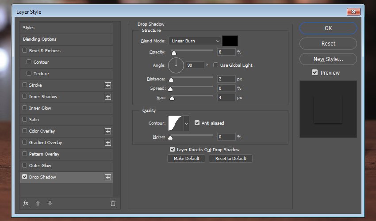Click the Noise value field
The image size is (376, 221).
pos(226,137)
